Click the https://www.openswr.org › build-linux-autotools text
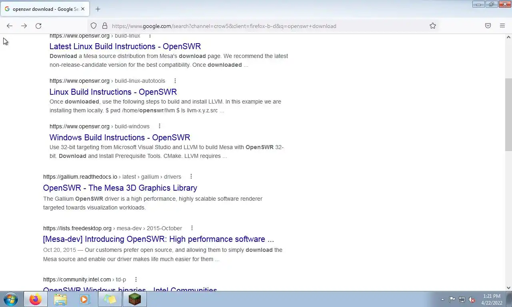This screenshot has width=512, height=307. coord(107,81)
